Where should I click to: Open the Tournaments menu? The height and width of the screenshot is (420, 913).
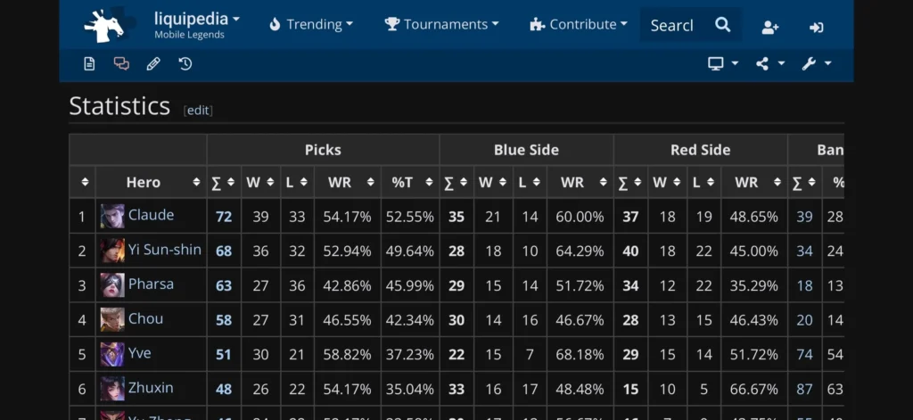[x=442, y=25]
